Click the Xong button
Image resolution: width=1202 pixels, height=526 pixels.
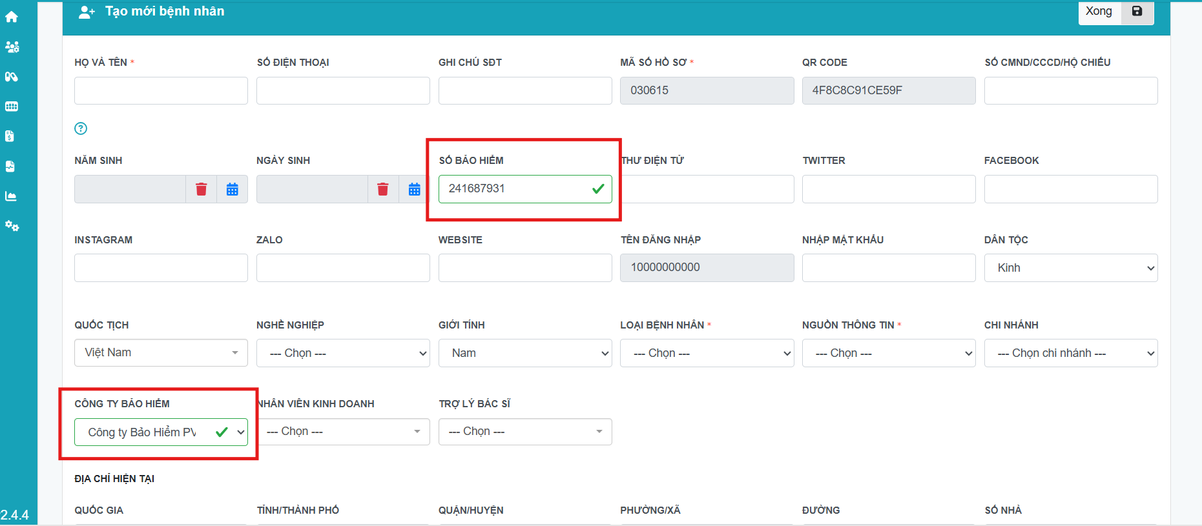click(x=1099, y=12)
